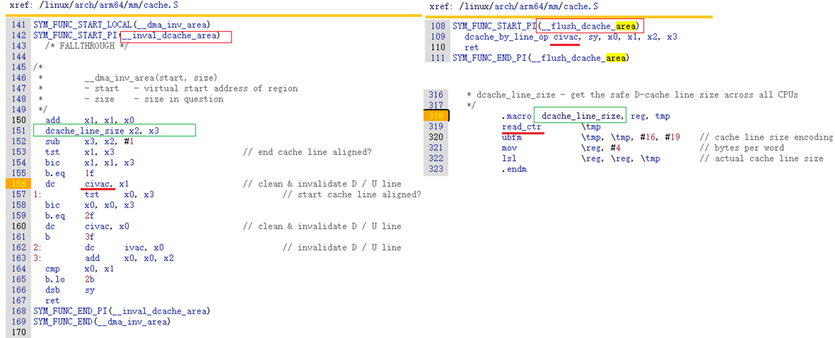This screenshot has height=338, width=835.
Task: Click the tst instruction on line 153
Action: coord(52,152)
